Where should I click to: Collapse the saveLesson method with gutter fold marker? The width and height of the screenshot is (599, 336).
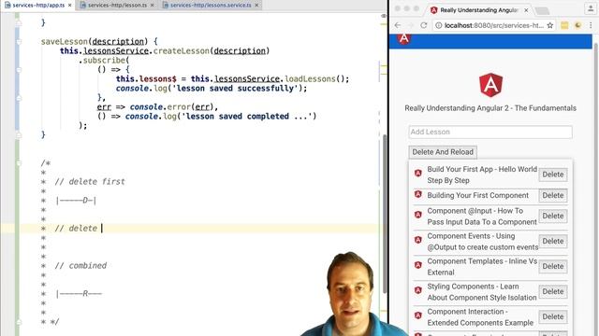point(19,41)
